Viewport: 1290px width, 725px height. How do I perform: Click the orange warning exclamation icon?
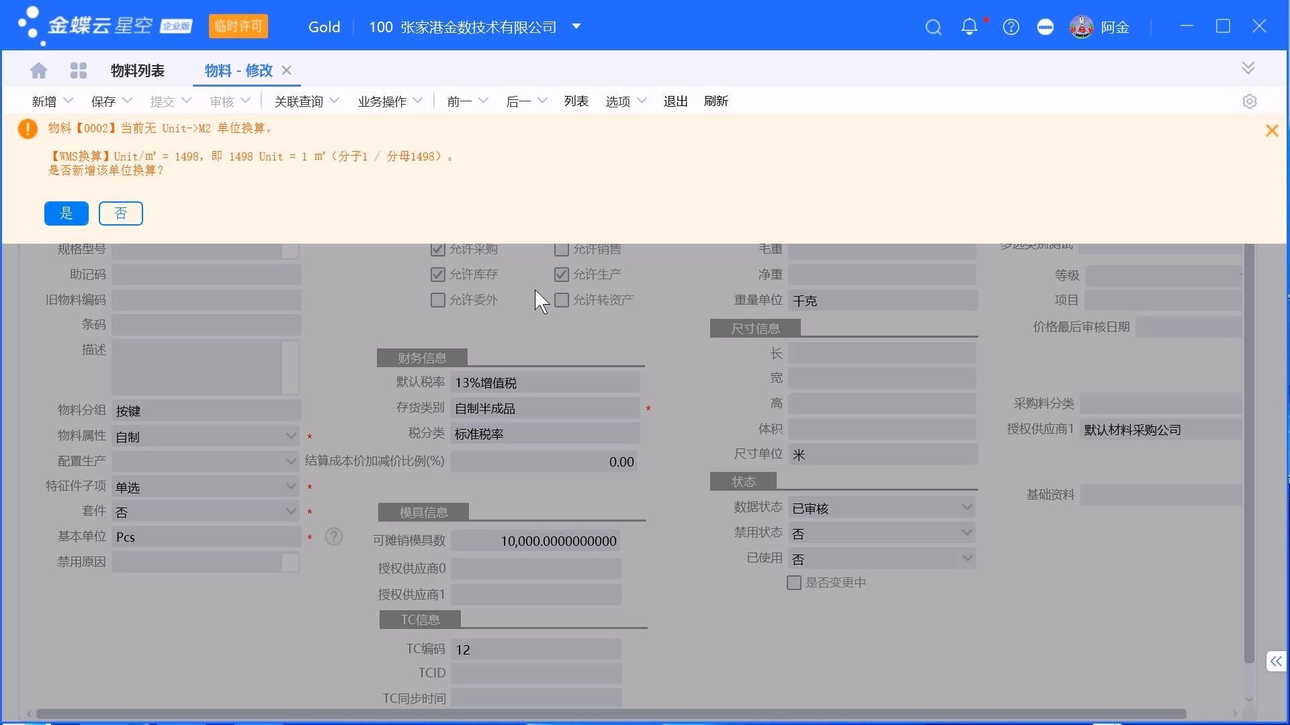[x=28, y=128]
